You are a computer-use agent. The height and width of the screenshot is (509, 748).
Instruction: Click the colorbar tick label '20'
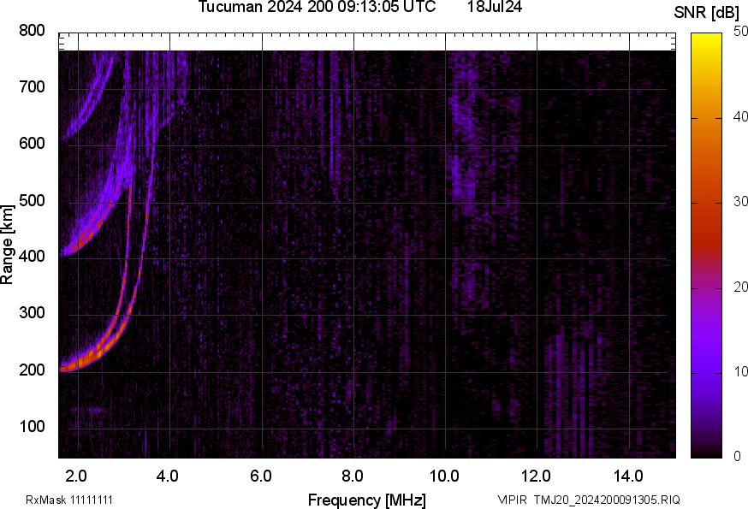pyautogui.click(x=740, y=287)
